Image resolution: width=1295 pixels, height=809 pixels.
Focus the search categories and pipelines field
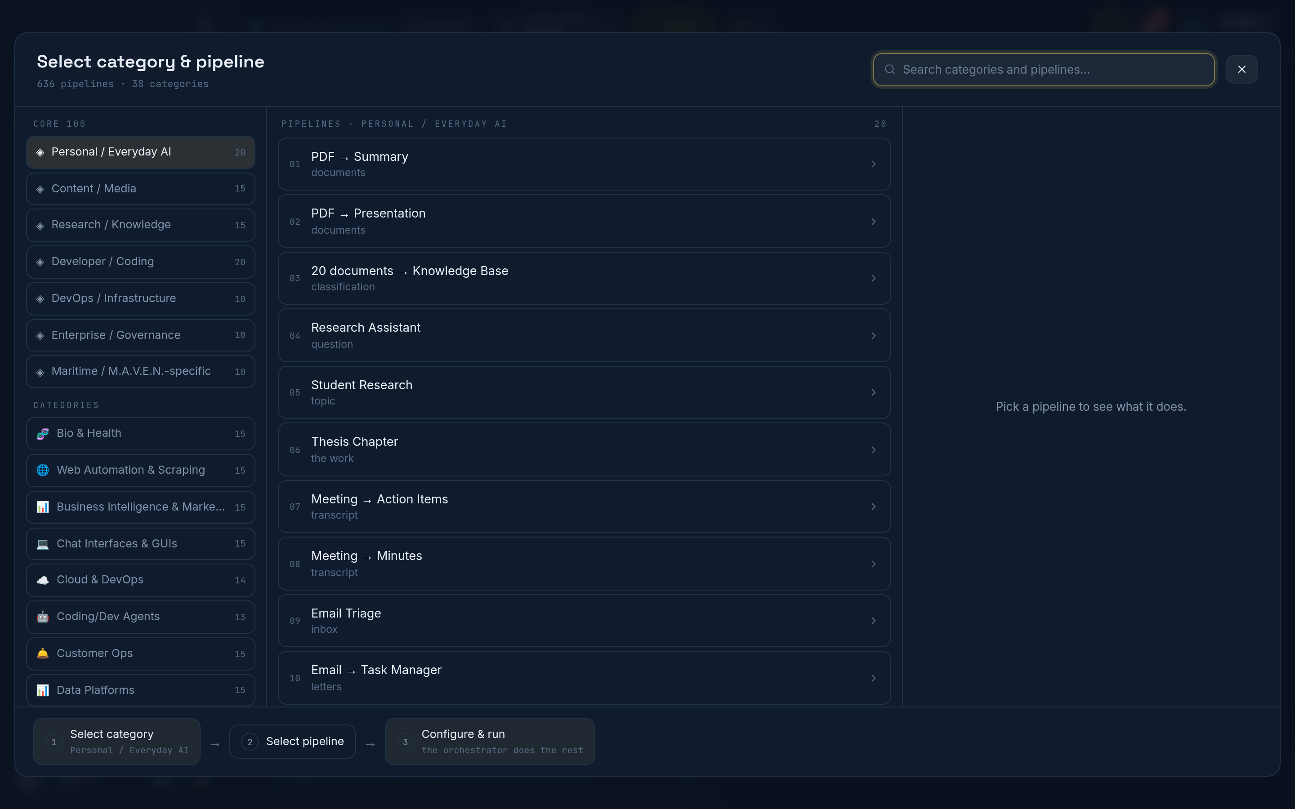click(1044, 70)
